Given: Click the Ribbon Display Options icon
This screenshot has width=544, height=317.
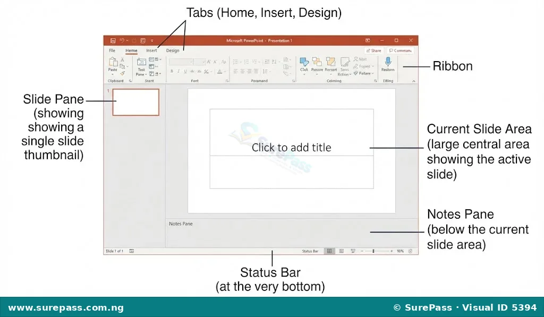Looking at the screenshot, I should point(368,40).
